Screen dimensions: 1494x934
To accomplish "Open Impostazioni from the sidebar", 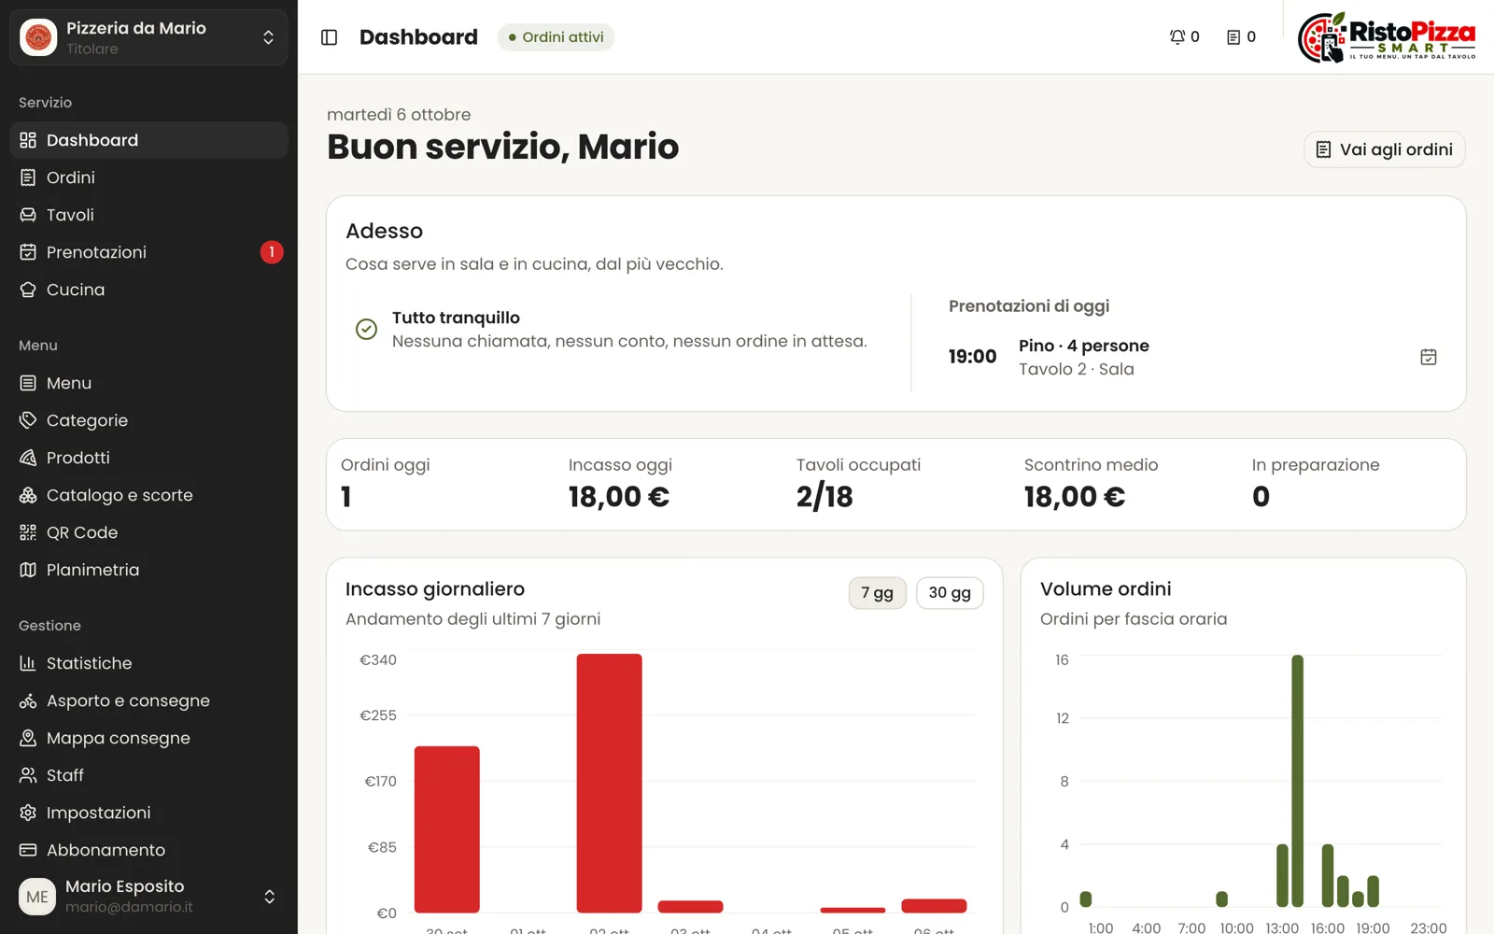I will point(148,813).
